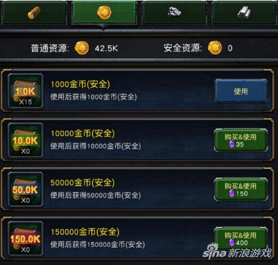Select the 50000金币(安全) item title
This screenshot has width=278, height=265.
click(x=83, y=183)
